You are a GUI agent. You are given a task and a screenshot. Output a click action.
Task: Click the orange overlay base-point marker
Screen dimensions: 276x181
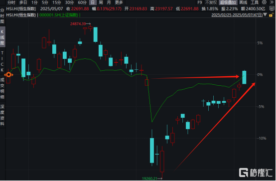click(x=8, y=75)
